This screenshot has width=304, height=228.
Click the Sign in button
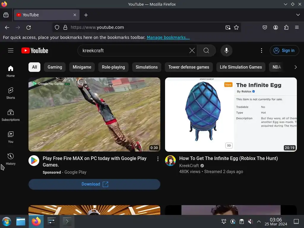click(284, 50)
